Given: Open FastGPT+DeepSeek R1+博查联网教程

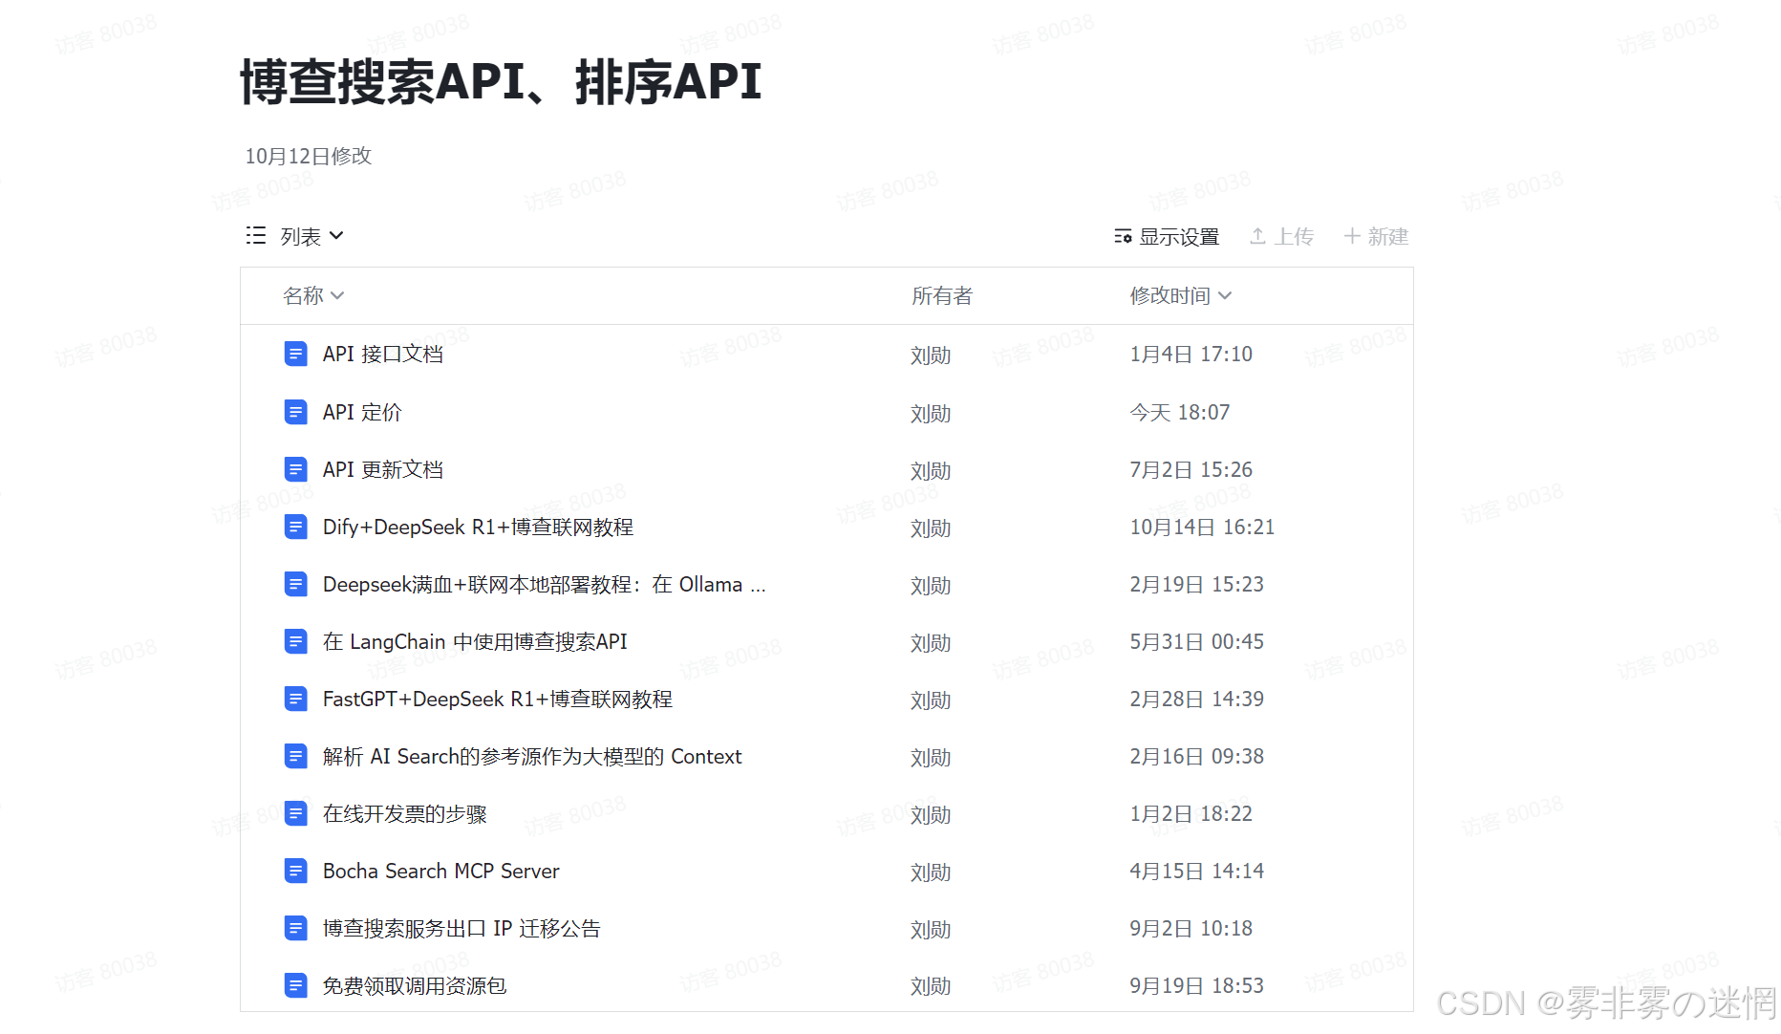Looking at the screenshot, I should 498,699.
